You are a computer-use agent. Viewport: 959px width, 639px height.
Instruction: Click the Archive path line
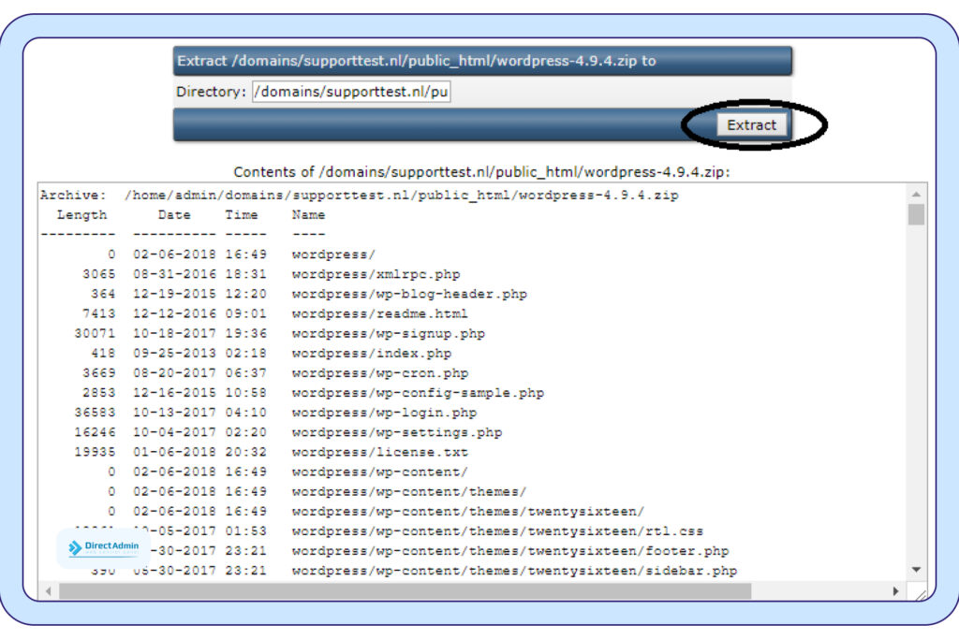click(x=359, y=195)
